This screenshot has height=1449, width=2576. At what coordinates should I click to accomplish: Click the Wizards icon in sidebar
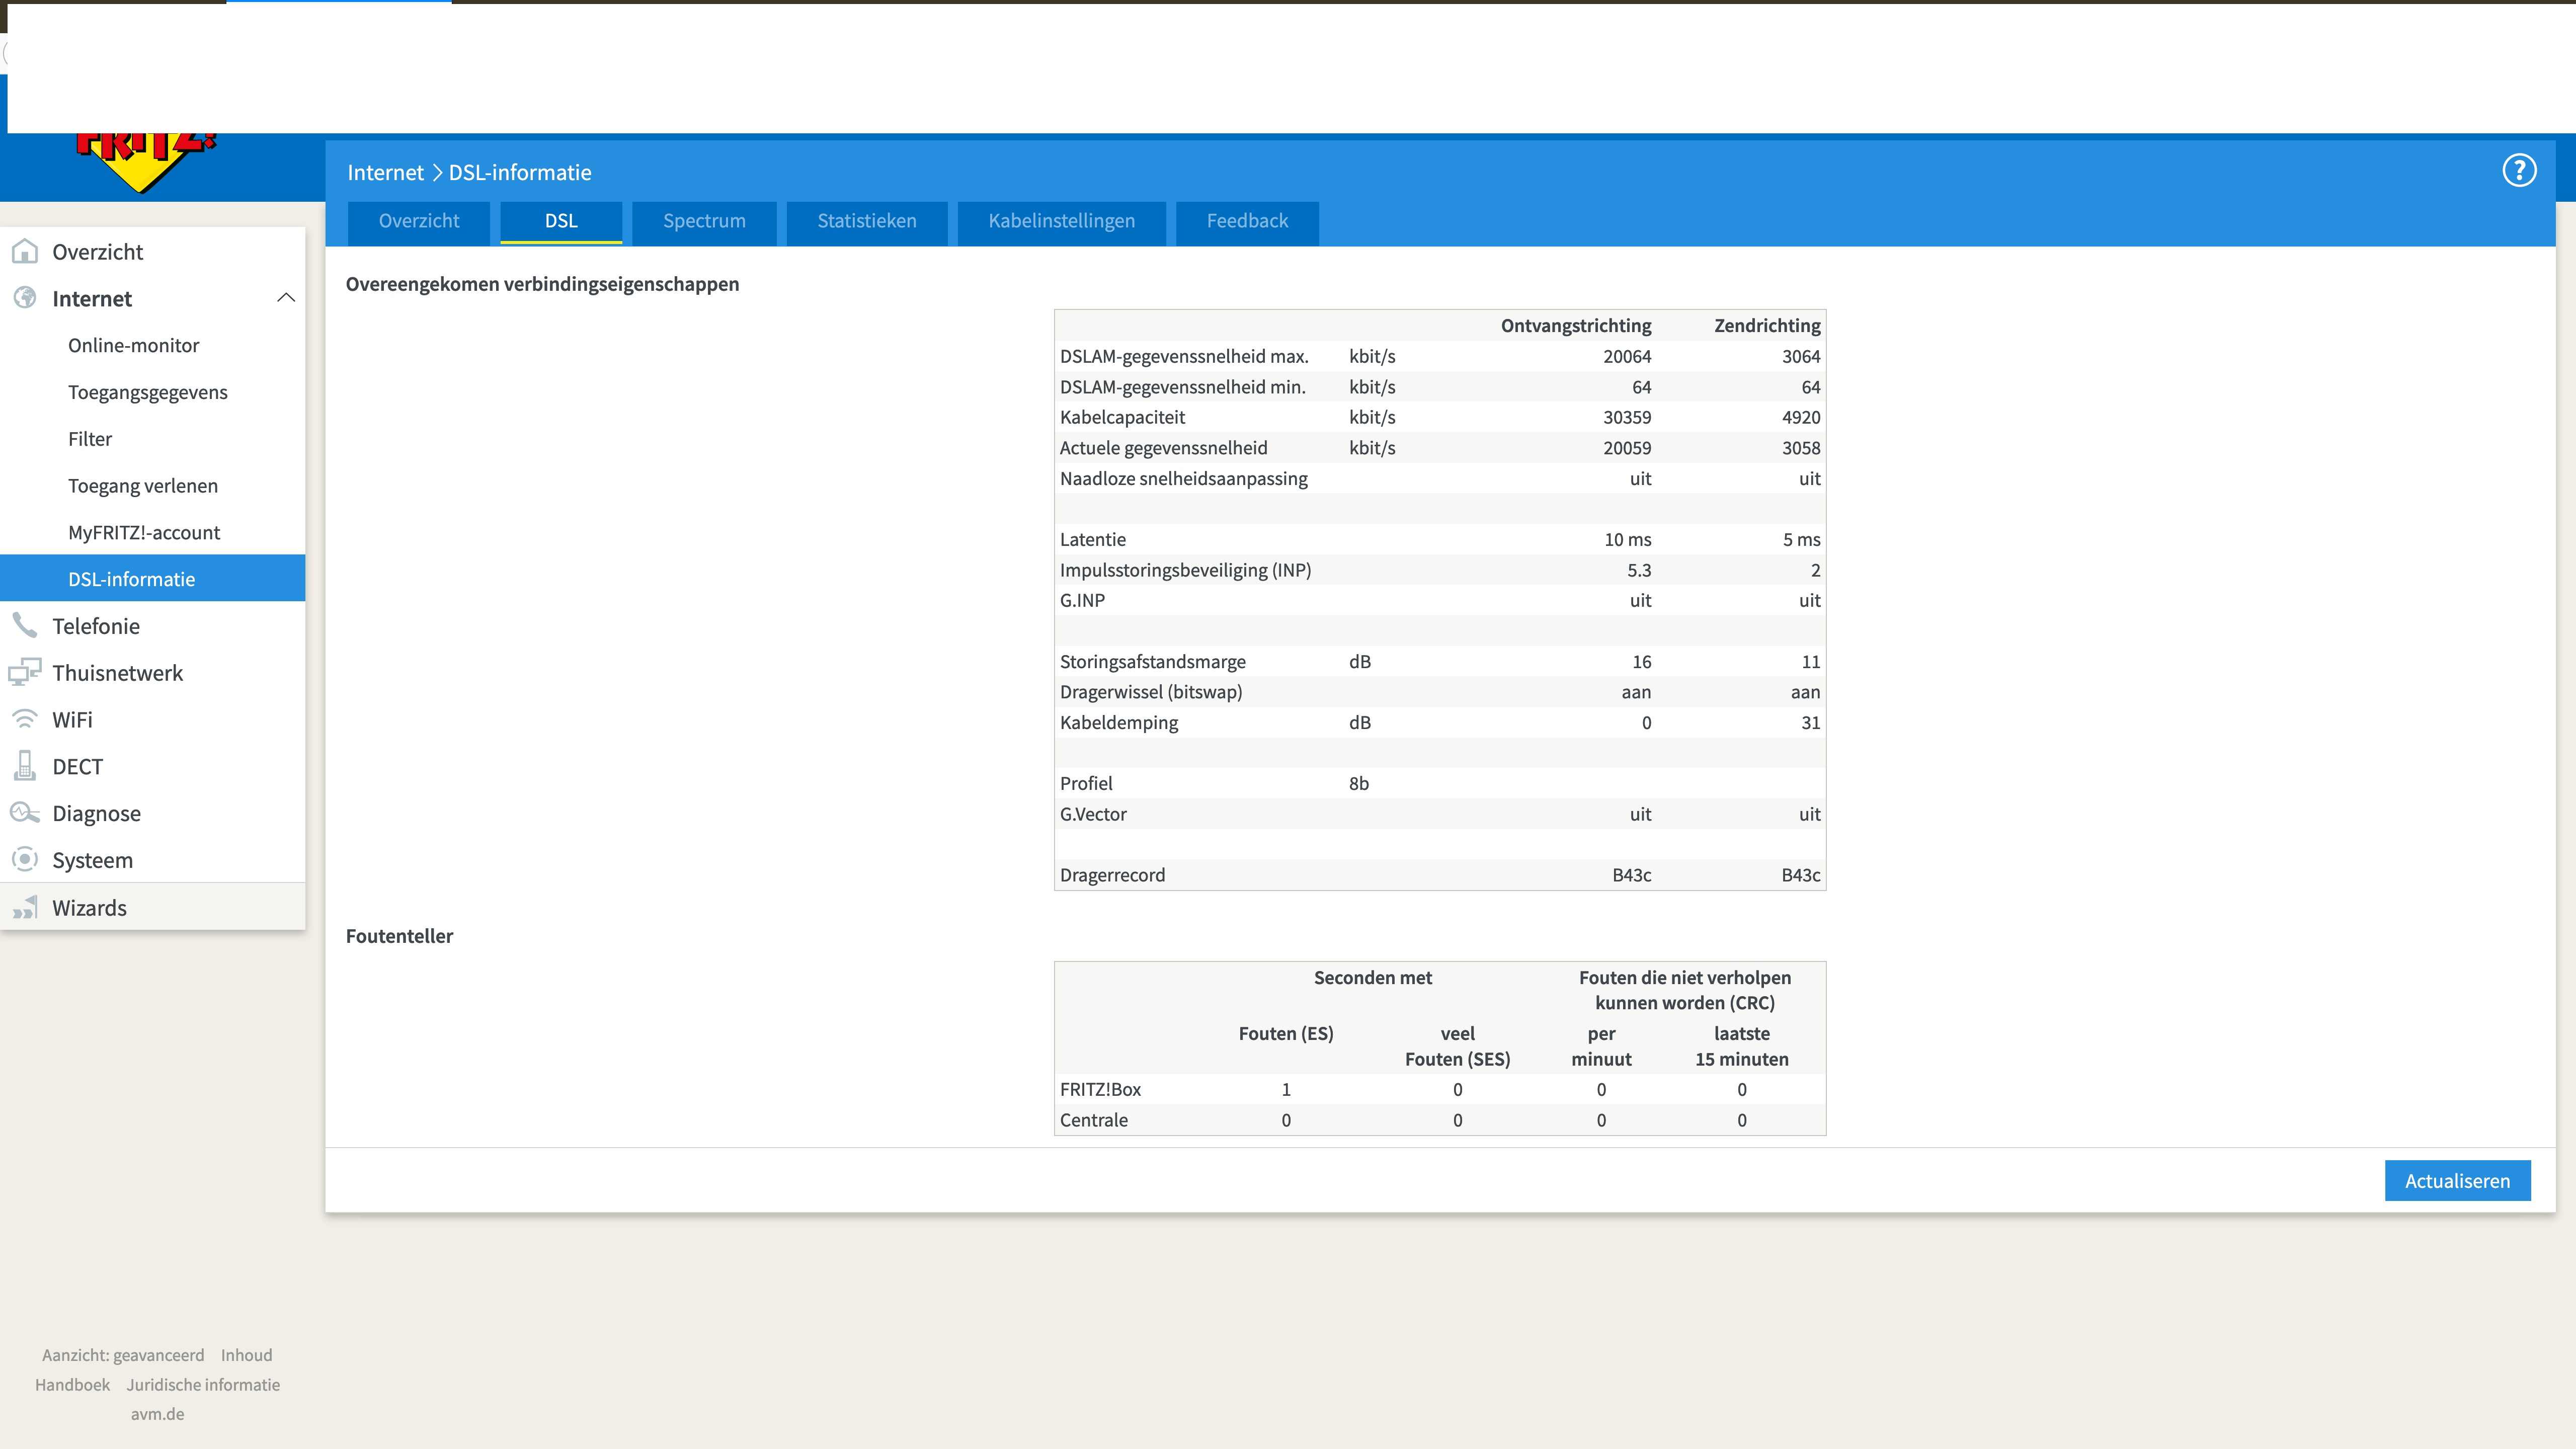point(25,908)
